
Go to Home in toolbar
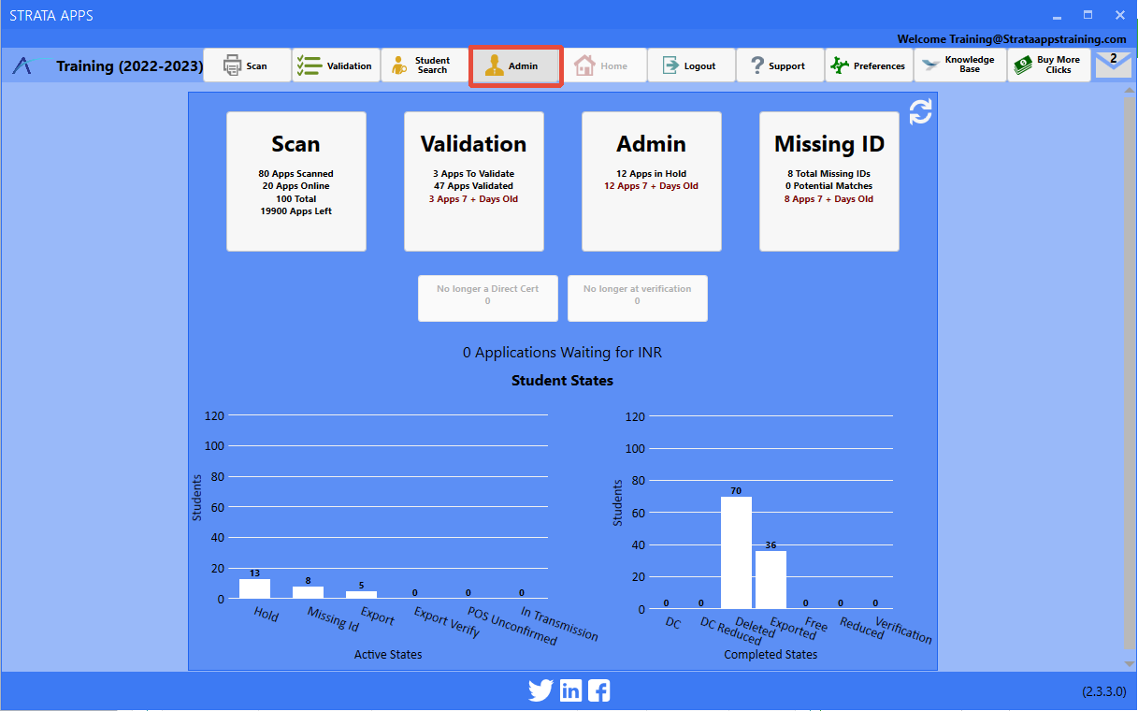tap(602, 65)
